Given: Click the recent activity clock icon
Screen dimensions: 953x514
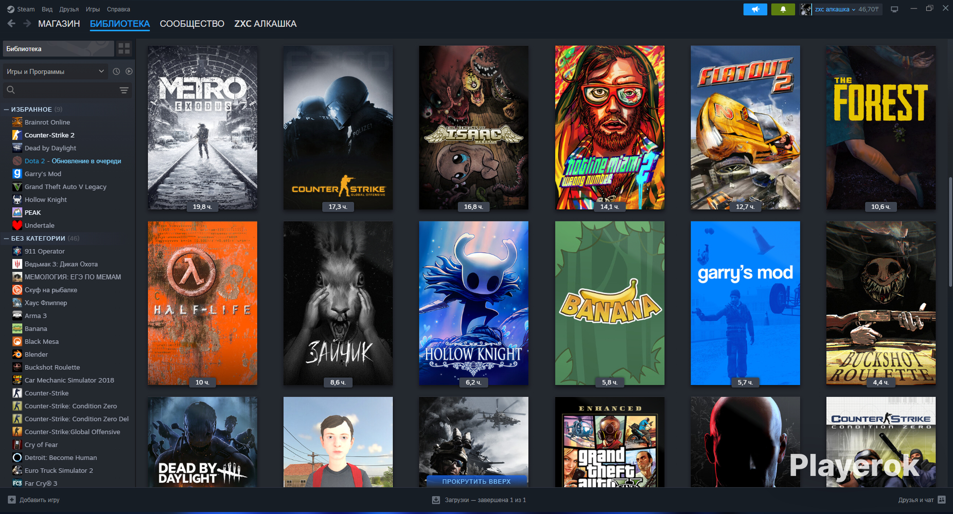Looking at the screenshot, I should point(116,71).
